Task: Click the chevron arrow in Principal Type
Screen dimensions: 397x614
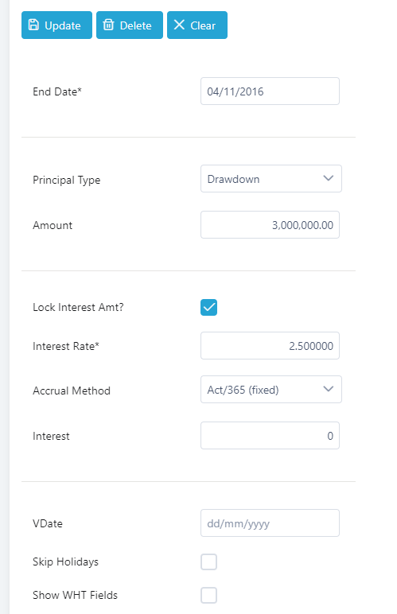Action: [328, 178]
